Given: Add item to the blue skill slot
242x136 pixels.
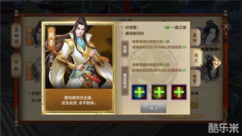Looking at the screenshot, I should pyautogui.click(x=139, y=92).
